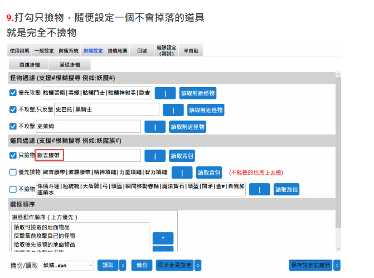
Task: Expand the arrow next to 讀取
Action: point(123,265)
